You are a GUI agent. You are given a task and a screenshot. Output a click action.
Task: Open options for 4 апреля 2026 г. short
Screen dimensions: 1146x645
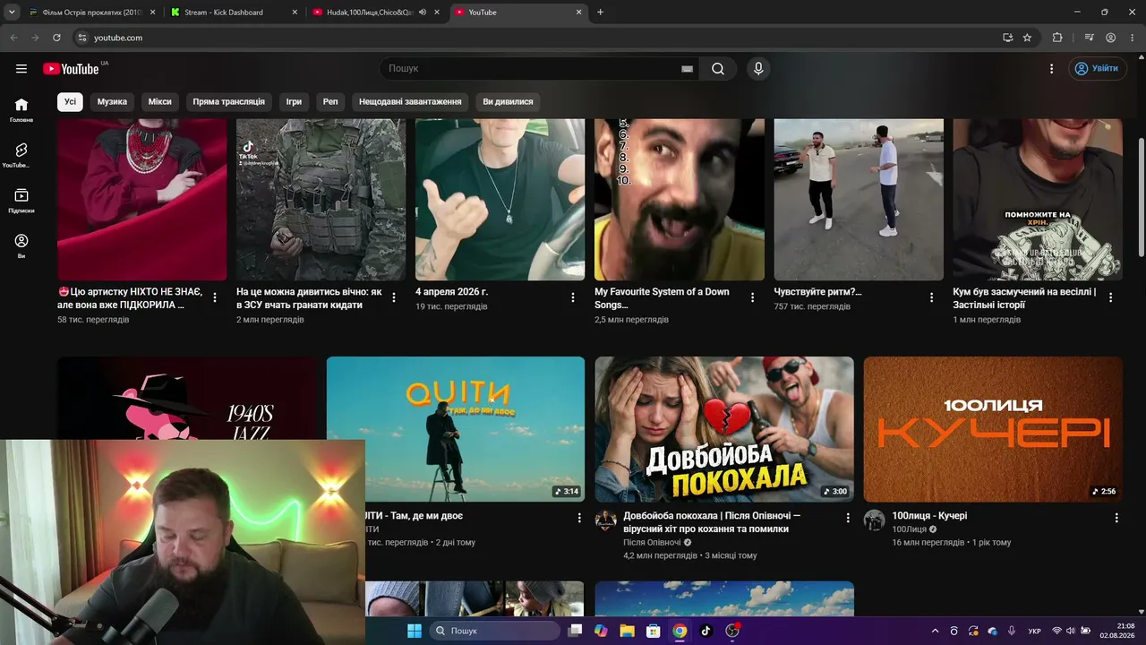point(573,297)
